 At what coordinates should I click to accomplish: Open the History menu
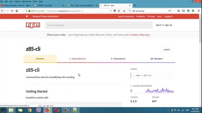pyautogui.click(x=18, y=1)
